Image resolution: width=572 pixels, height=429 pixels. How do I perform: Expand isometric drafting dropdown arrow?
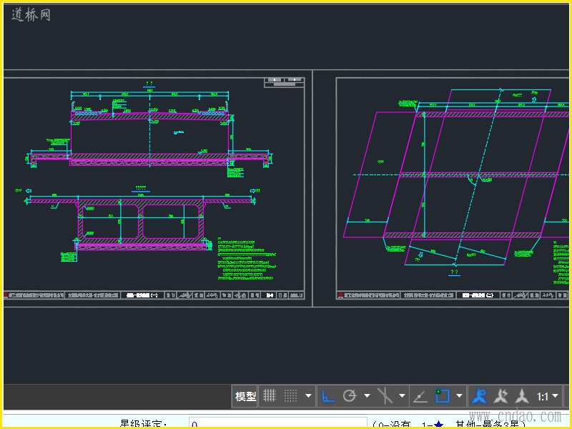[402, 395]
